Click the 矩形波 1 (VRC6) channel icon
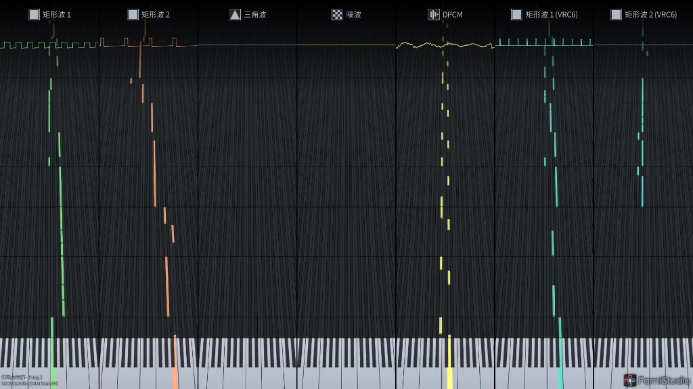This screenshot has width=693, height=389. pyautogui.click(x=516, y=14)
